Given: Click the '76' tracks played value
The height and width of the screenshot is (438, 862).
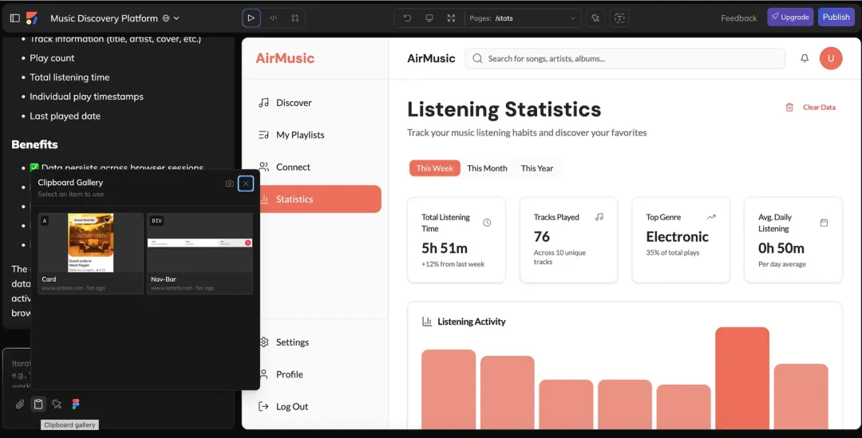Looking at the screenshot, I should [x=541, y=237].
